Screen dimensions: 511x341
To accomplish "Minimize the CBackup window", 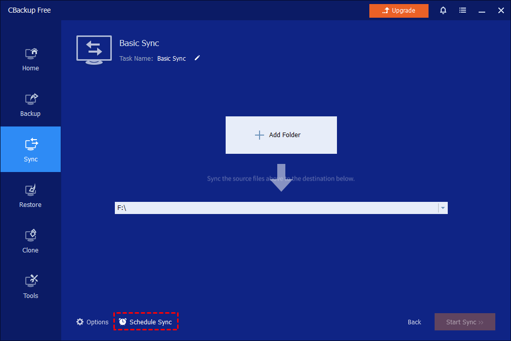I will [482, 11].
